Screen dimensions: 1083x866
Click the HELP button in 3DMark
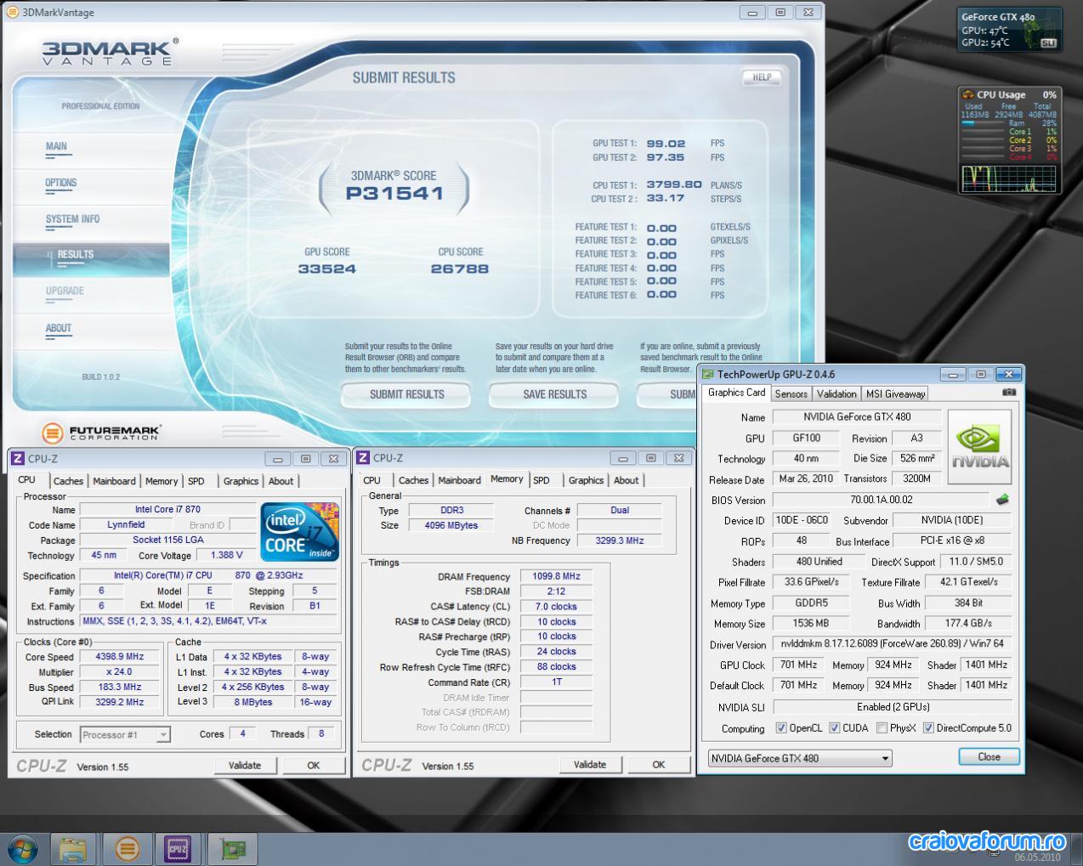pyautogui.click(x=762, y=76)
